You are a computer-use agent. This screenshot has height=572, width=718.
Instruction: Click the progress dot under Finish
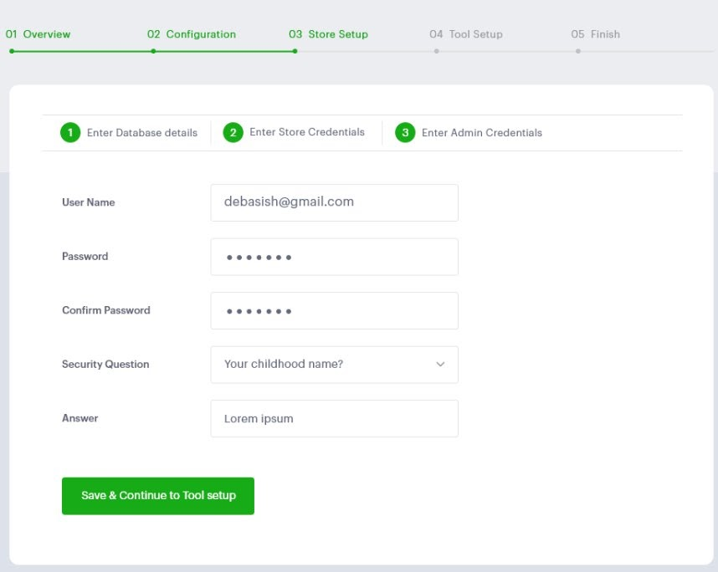(x=577, y=51)
